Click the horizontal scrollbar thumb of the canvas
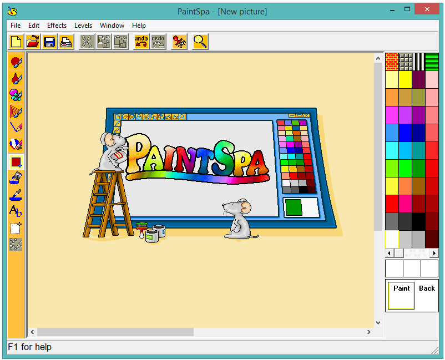 click(115, 332)
